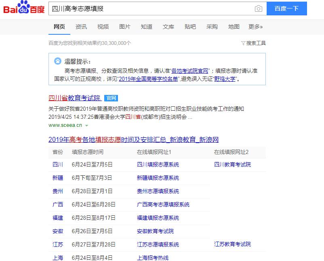Click the paw icon beside 温馨提示
This screenshot has height=261, width=324.
point(58,61)
